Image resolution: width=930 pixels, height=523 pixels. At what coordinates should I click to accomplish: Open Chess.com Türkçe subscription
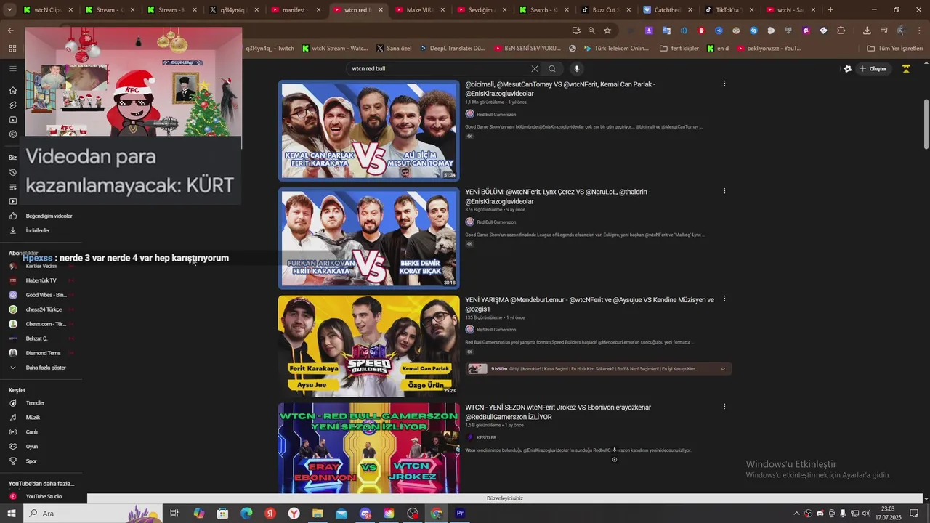pos(41,324)
